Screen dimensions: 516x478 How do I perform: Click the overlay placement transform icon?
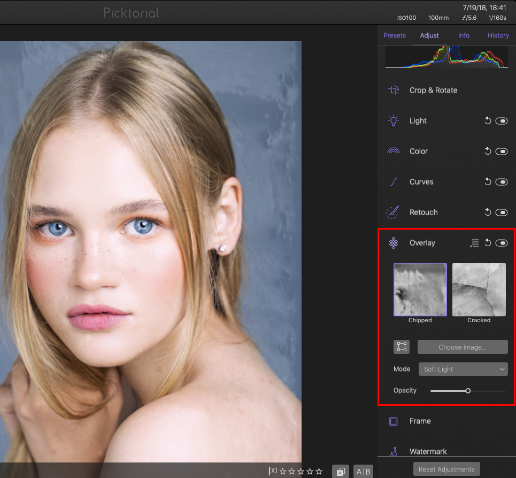402,347
